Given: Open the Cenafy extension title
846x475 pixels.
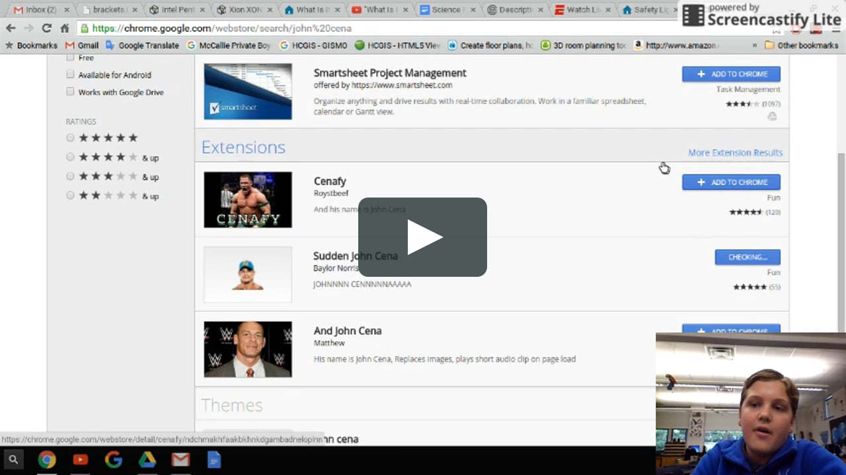Looking at the screenshot, I should click(x=330, y=181).
